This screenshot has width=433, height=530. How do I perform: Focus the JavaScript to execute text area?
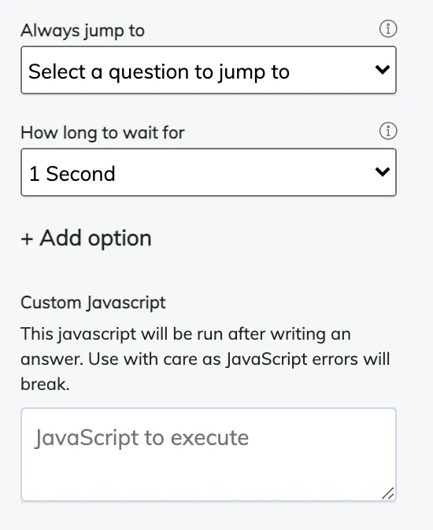click(x=209, y=455)
